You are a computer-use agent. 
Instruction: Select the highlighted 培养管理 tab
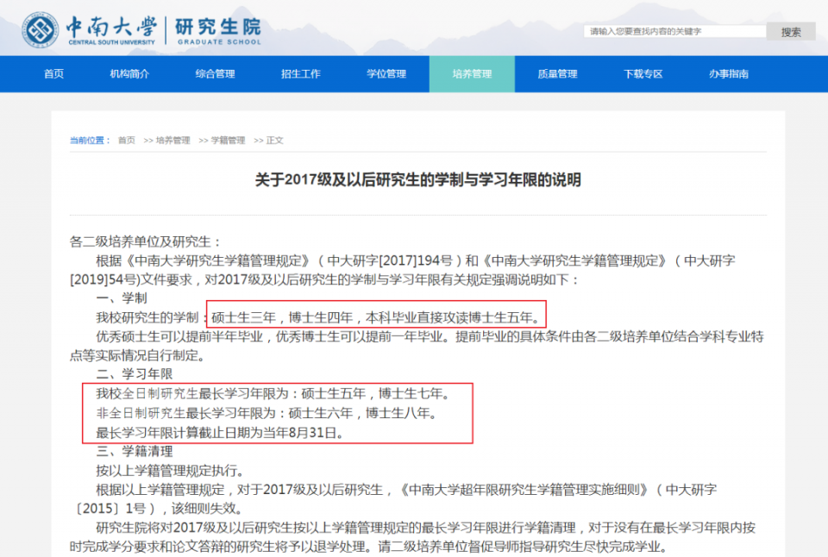tap(472, 74)
